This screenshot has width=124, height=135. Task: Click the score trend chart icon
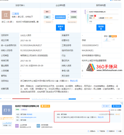[107, 40]
